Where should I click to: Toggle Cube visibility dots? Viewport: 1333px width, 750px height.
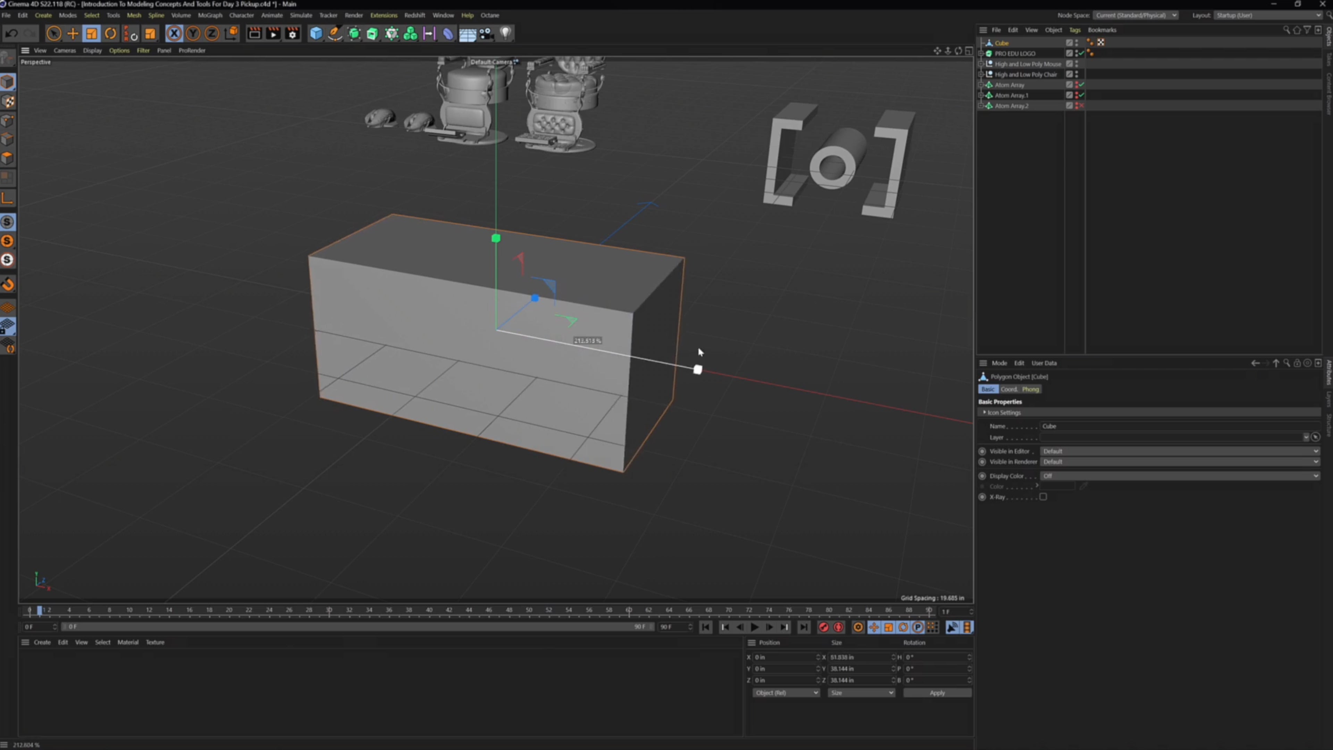[1077, 42]
